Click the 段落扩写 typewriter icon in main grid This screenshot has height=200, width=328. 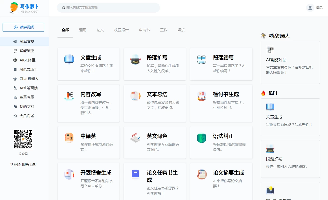(x=135, y=59)
